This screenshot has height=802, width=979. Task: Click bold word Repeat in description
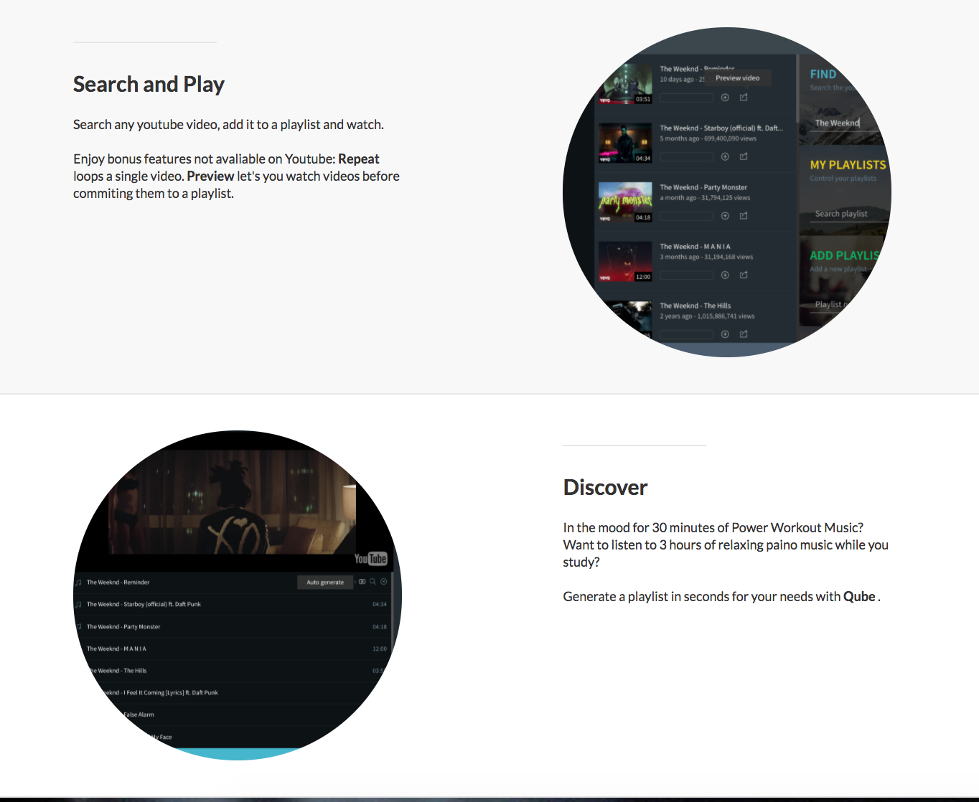pyautogui.click(x=358, y=159)
